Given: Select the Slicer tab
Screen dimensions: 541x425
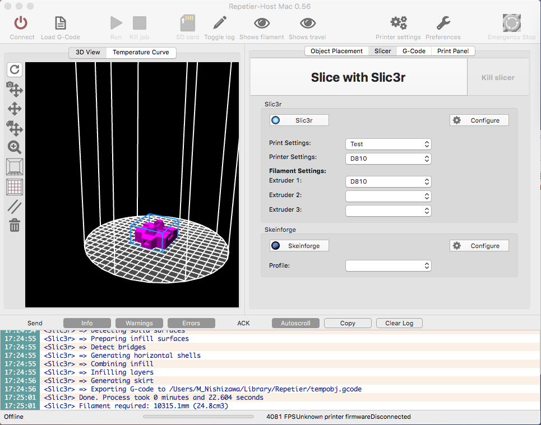Looking at the screenshot, I should tap(383, 51).
